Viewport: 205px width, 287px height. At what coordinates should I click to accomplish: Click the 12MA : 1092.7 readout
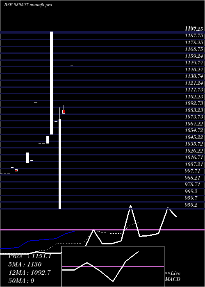(30, 273)
